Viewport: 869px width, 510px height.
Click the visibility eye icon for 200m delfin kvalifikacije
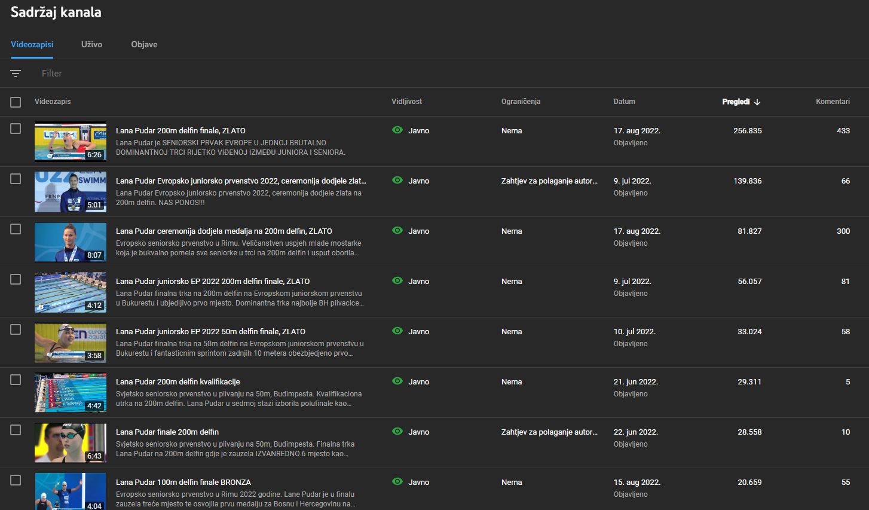397,381
